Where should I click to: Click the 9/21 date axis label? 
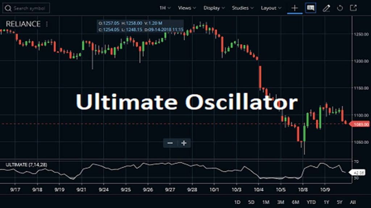(82, 190)
